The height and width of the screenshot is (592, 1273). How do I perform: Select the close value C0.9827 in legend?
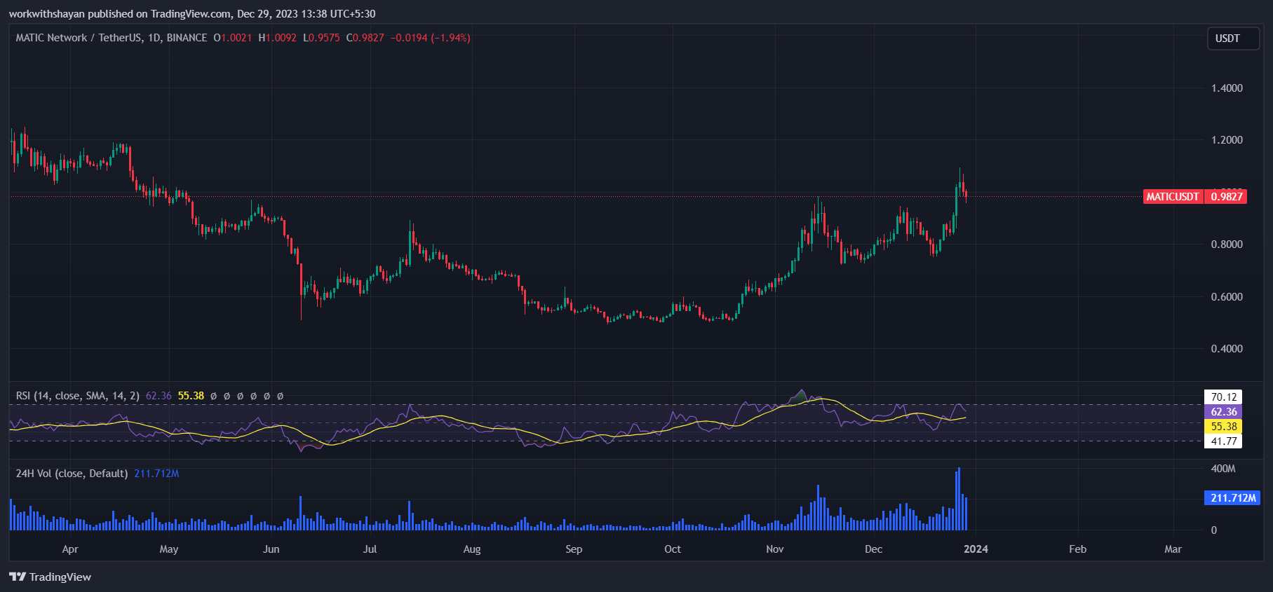click(365, 38)
